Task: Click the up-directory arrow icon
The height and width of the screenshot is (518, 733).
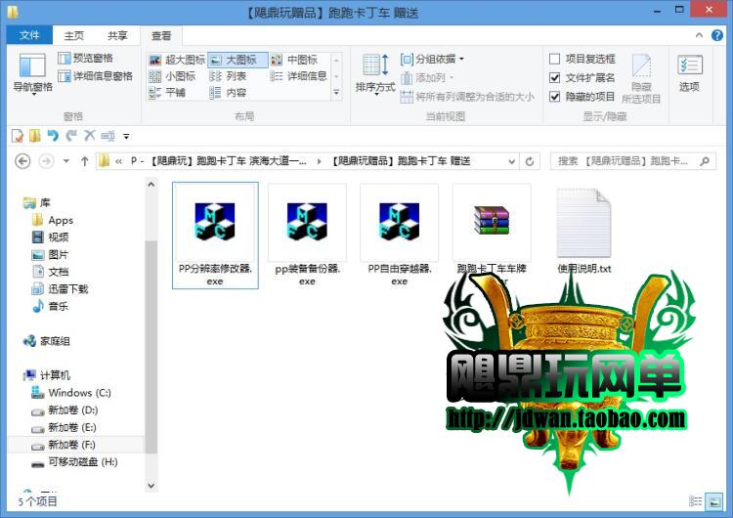Action: [x=85, y=161]
